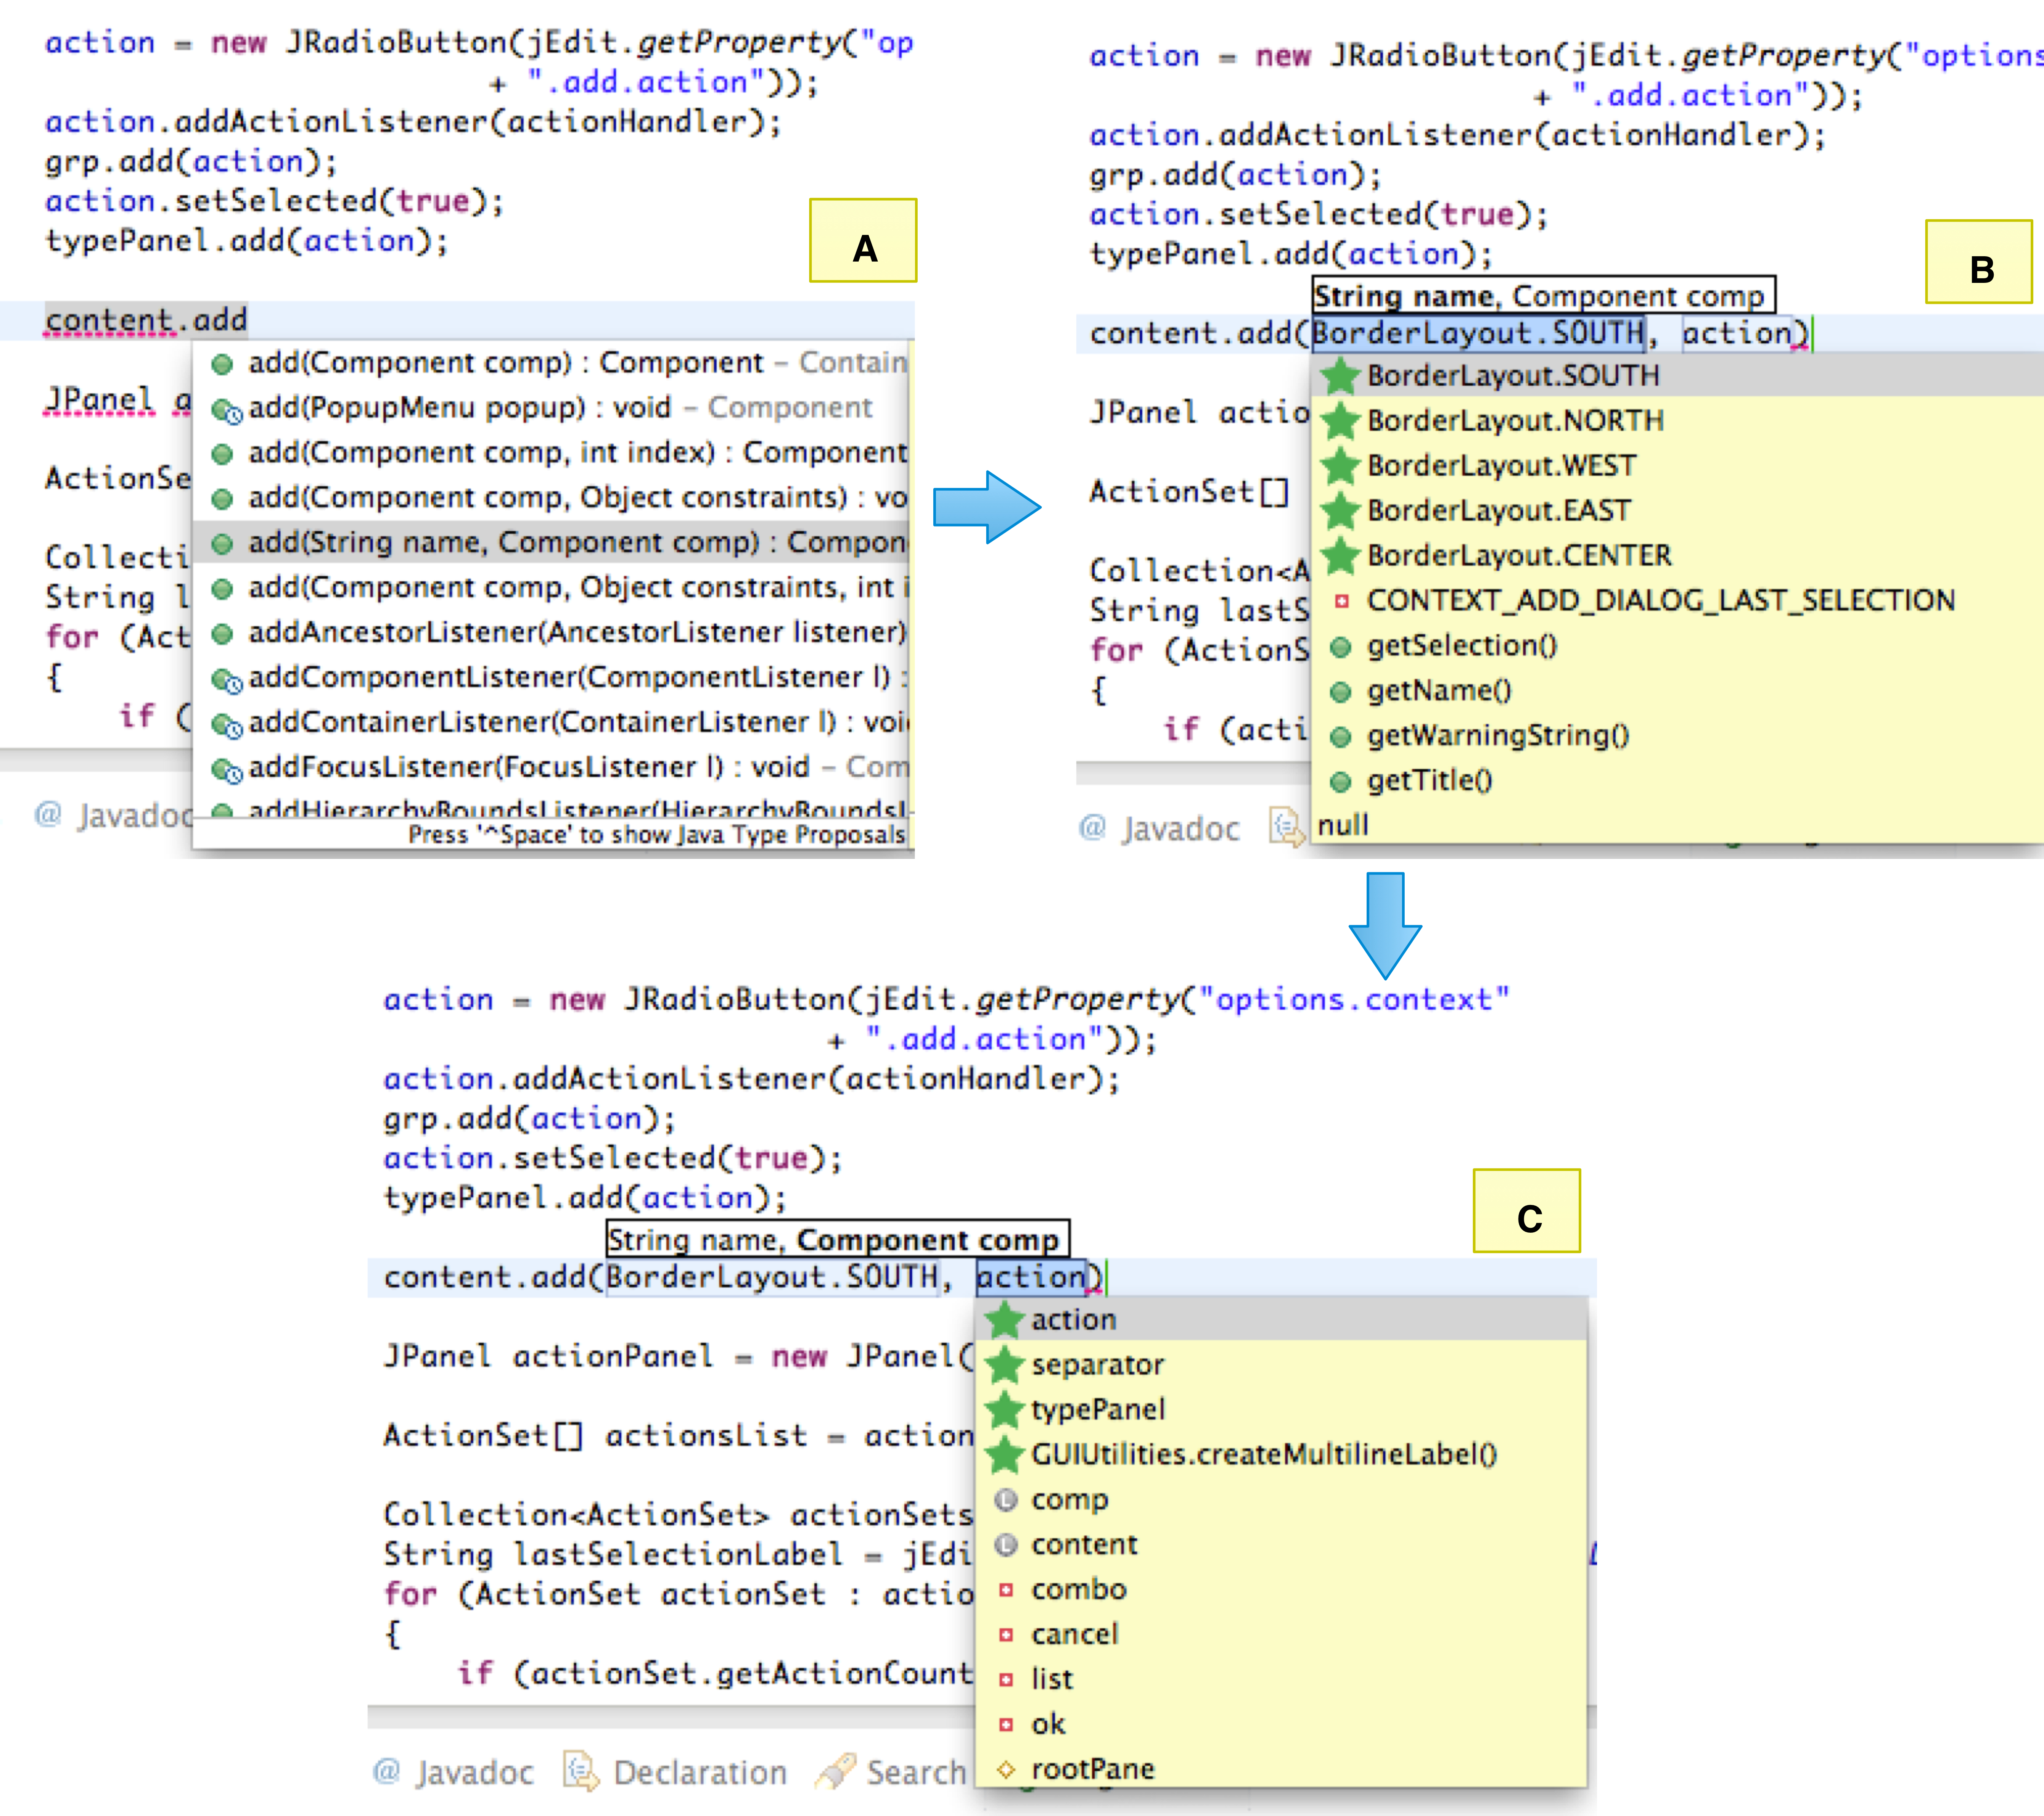Select the list proposal in panel C

[x=1281, y=1680]
